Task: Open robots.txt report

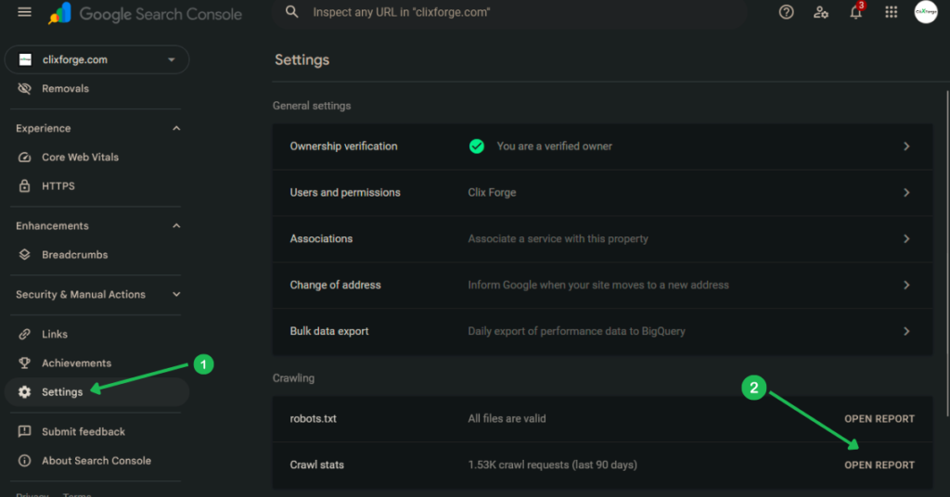Action: [879, 419]
